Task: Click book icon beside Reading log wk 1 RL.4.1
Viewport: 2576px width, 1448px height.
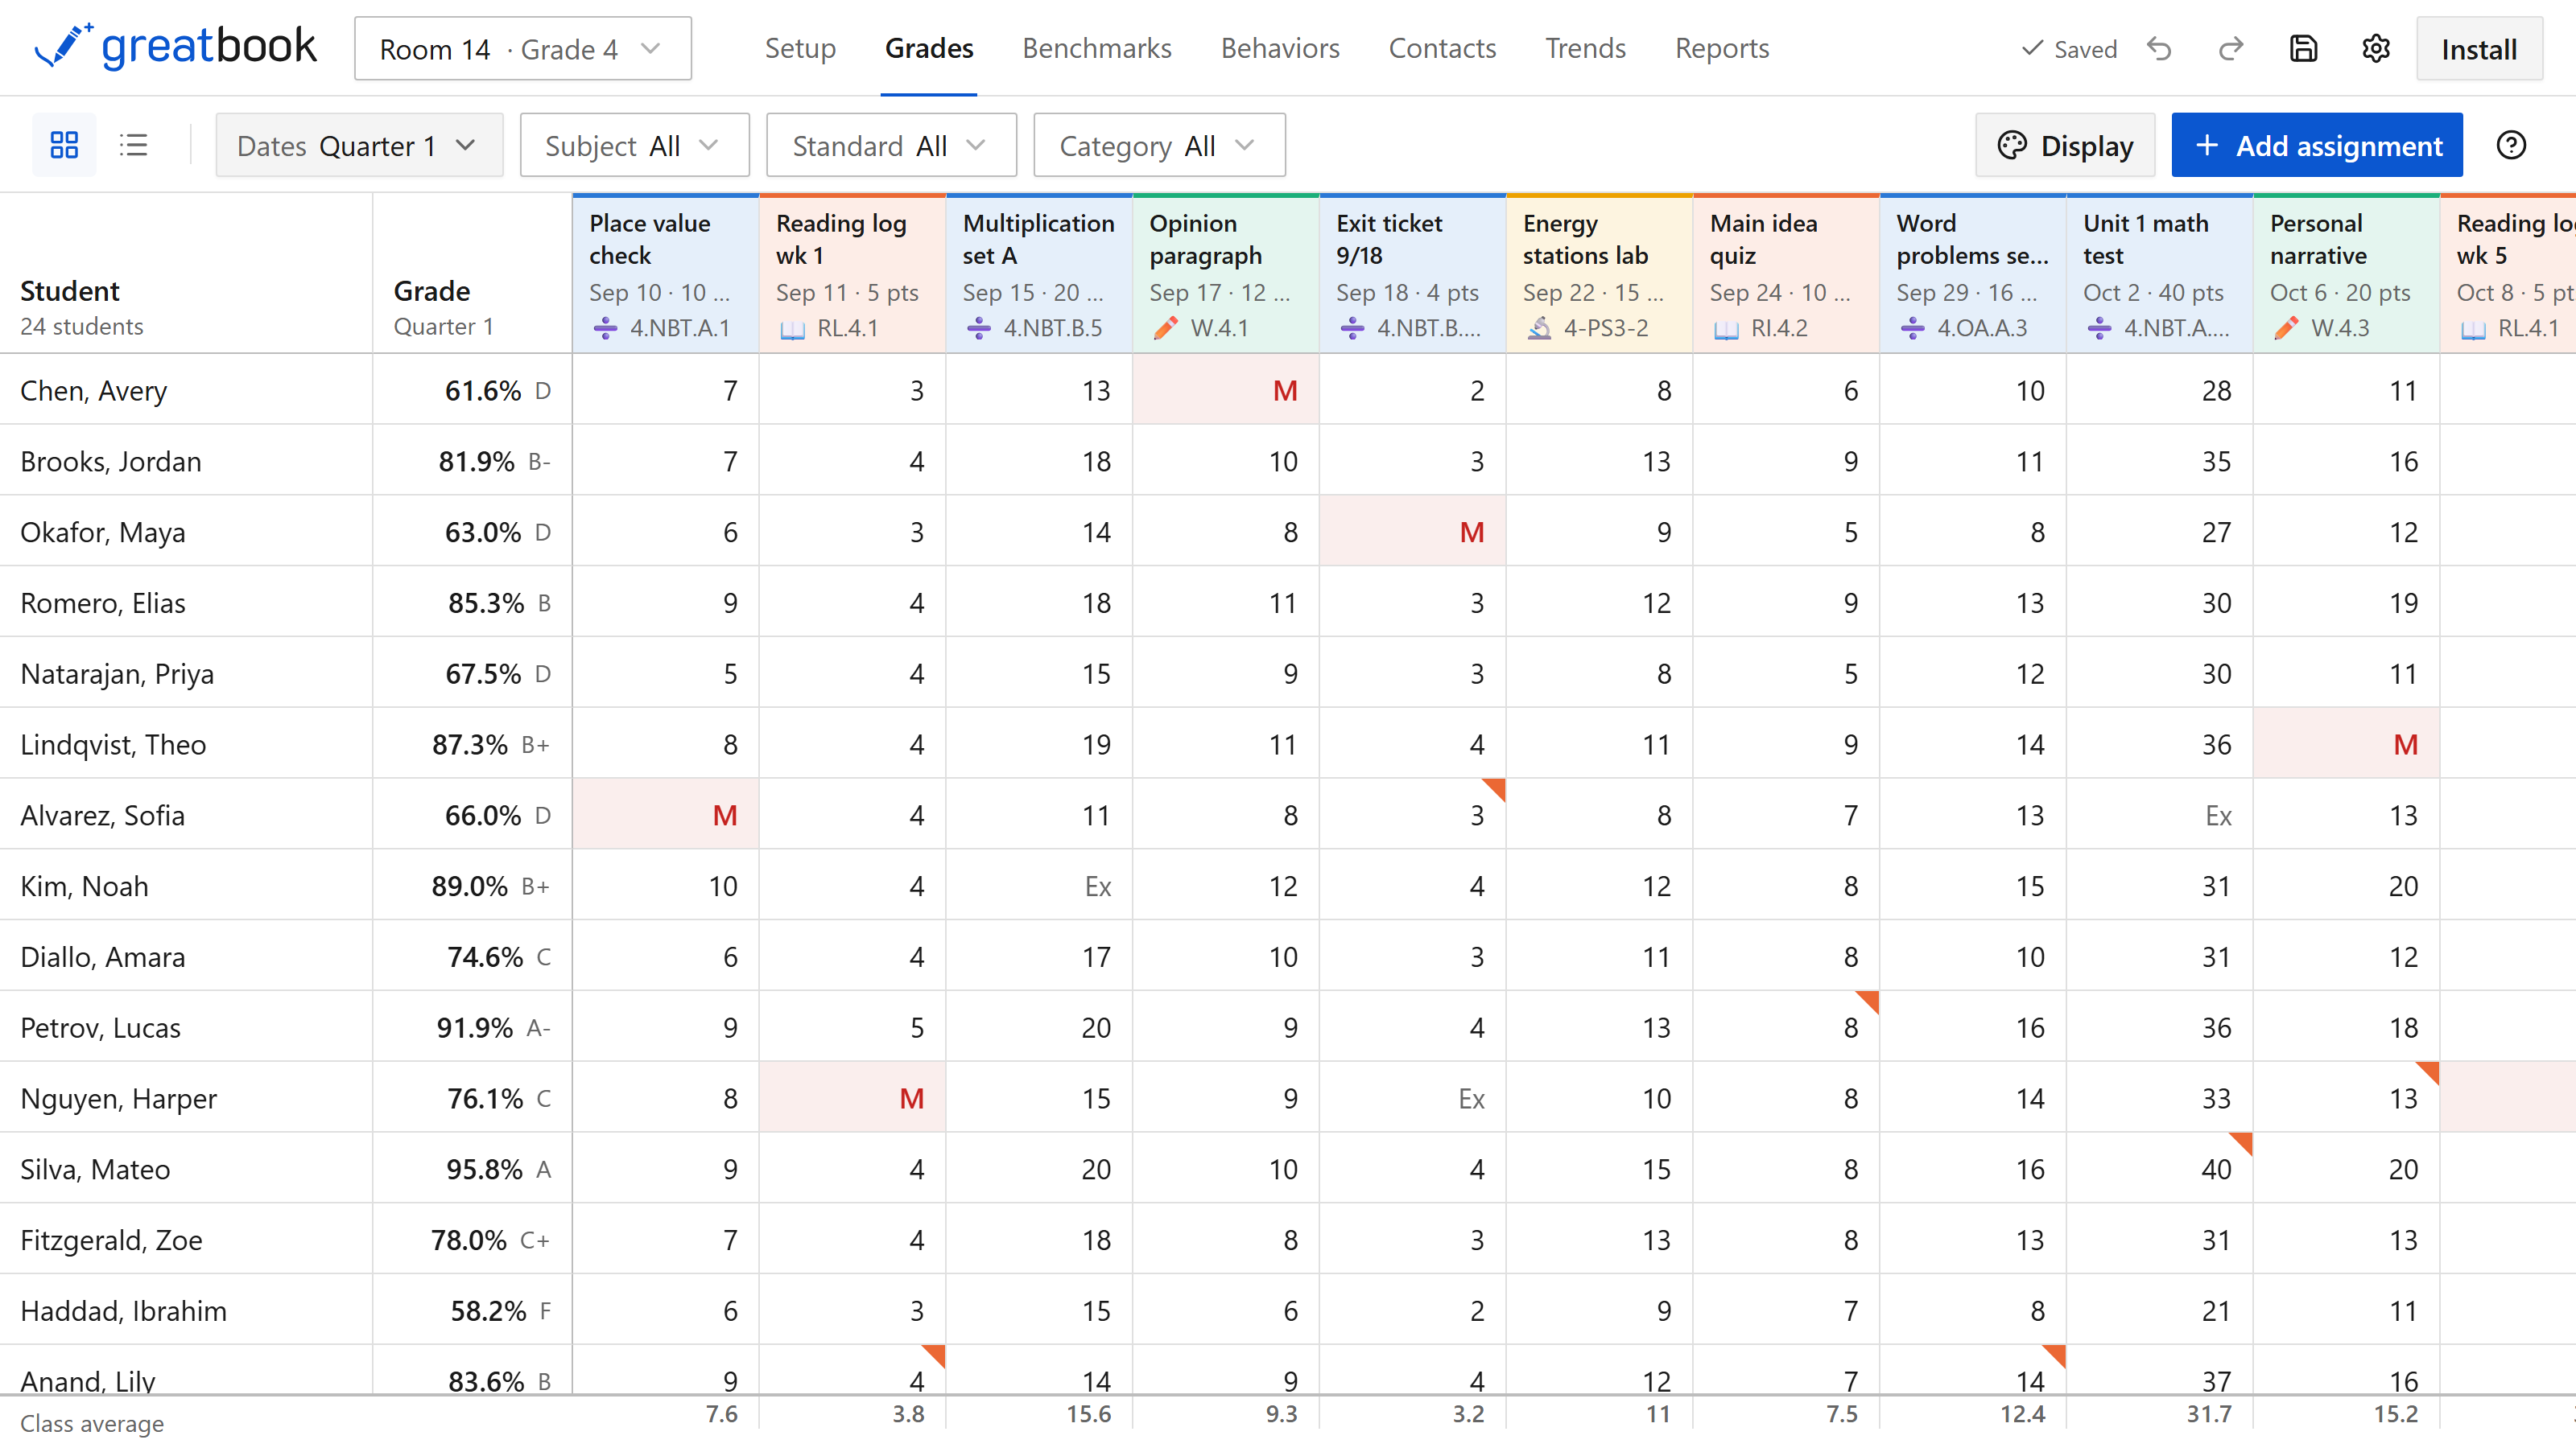Action: click(792, 329)
